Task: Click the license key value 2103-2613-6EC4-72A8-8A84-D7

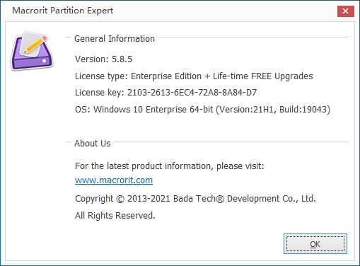Action: (x=192, y=93)
